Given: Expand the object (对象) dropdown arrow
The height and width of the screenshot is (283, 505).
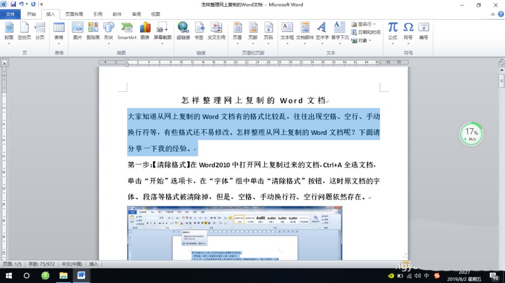Looking at the screenshot, I should (370, 40).
